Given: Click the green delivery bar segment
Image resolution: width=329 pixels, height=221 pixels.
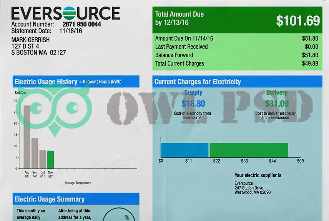Looking at the screenshot, I should pyautogui.click(x=249, y=150).
